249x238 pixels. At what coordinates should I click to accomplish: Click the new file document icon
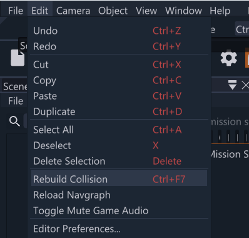tap(18, 58)
